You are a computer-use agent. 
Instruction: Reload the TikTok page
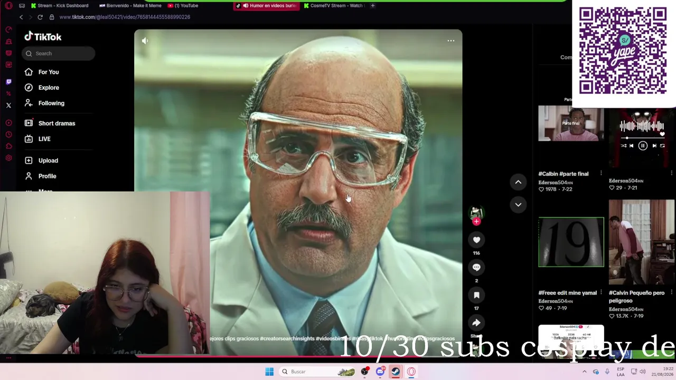(40, 17)
